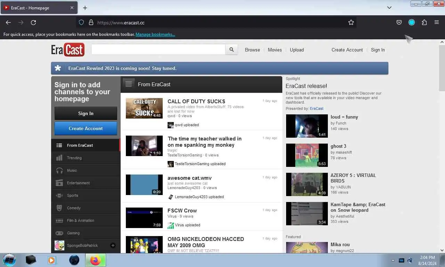Click the EraCast search input field
The image size is (445, 267).
158,50
